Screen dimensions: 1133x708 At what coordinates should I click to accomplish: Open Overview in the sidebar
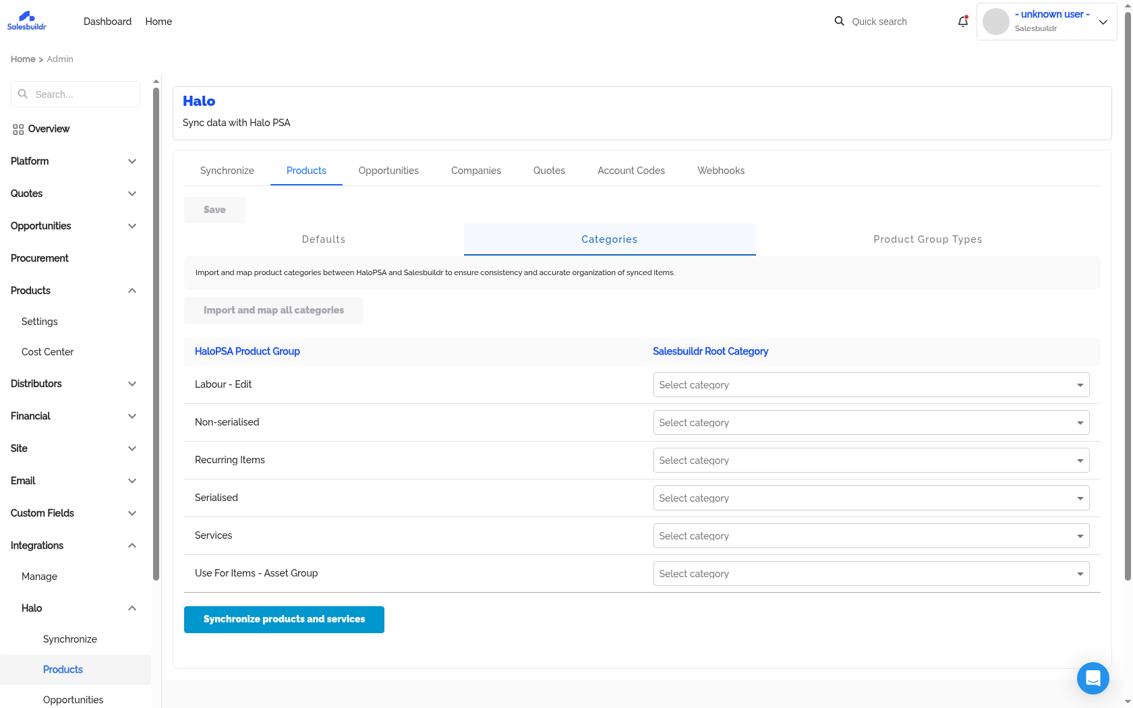point(49,129)
